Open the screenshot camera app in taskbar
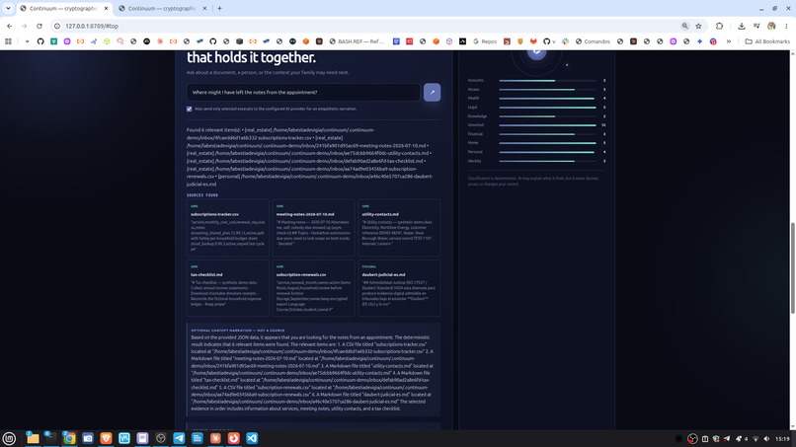This screenshot has height=447, width=796. (x=88, y=438)
